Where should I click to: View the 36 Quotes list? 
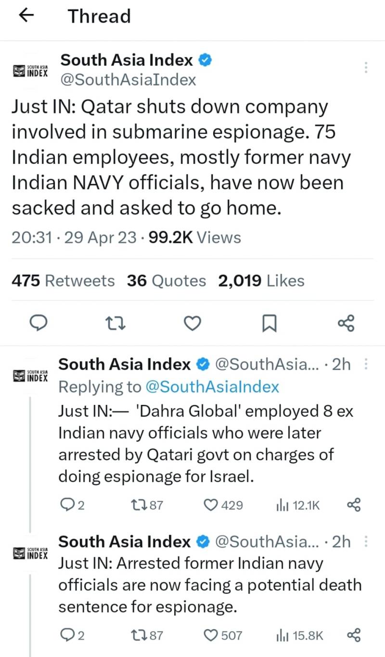167,281
